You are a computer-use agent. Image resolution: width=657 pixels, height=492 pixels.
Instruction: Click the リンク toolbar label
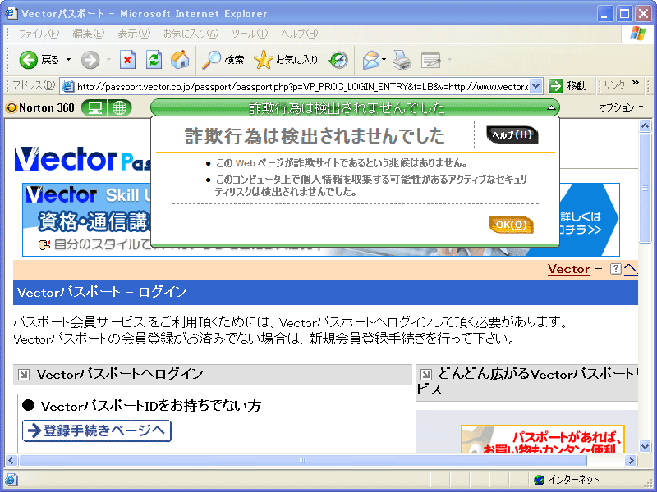(614, 85)
